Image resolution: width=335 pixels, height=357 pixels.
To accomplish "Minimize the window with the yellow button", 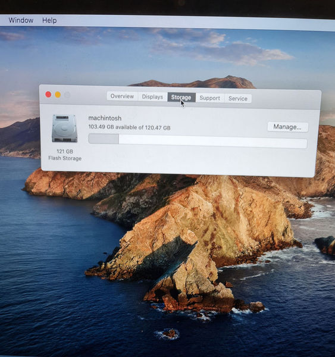I will [x=58, y=95].
